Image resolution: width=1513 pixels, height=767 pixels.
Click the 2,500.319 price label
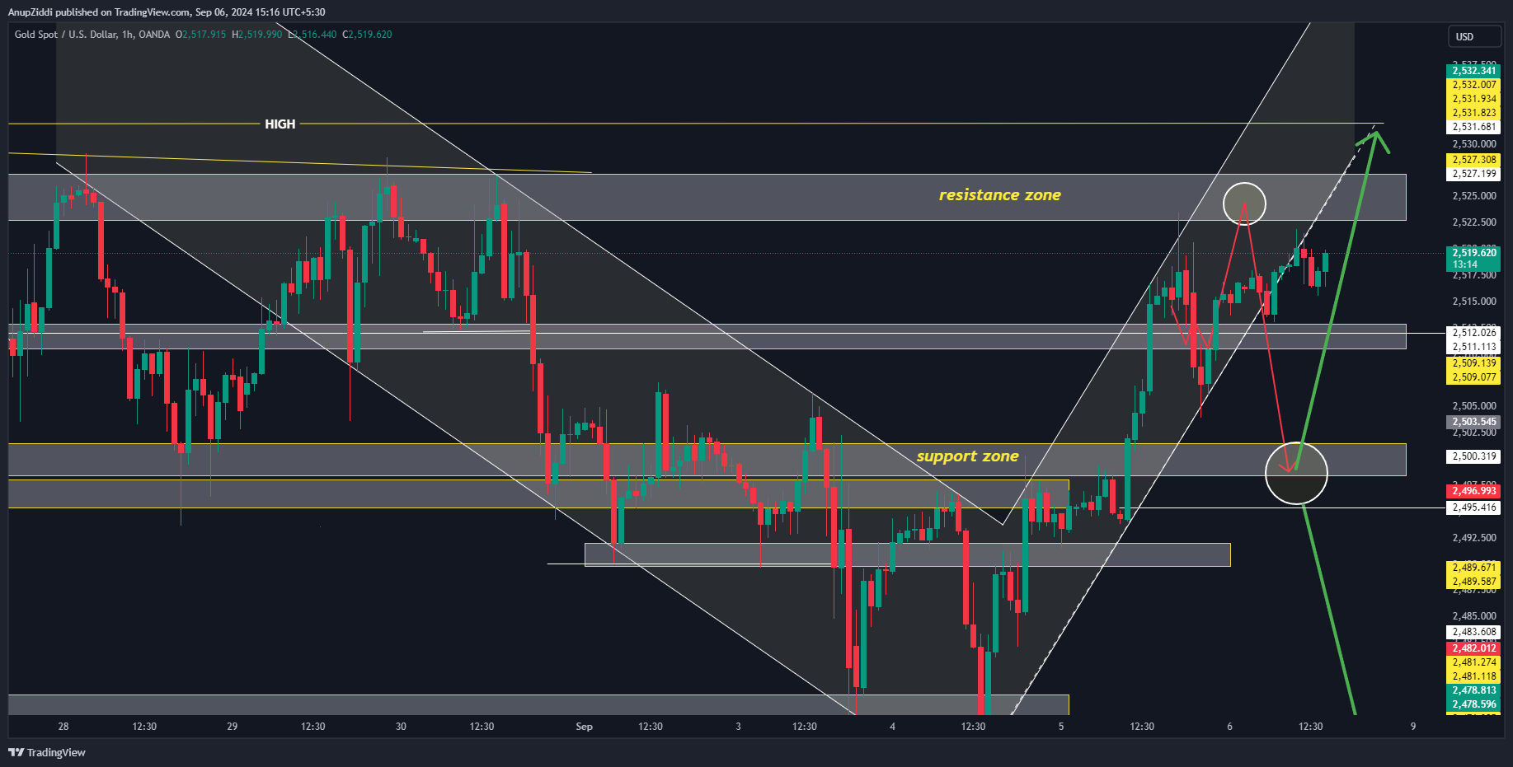(x=1473, y=456)
